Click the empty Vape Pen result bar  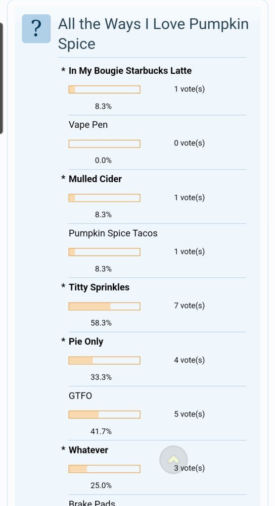(104, 144)
